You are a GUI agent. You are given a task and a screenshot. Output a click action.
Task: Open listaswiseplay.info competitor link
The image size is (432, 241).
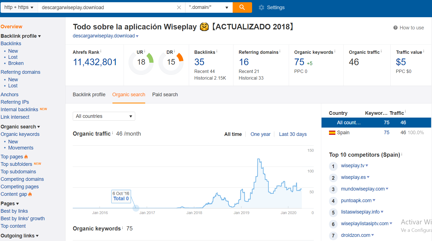[360, 212]
